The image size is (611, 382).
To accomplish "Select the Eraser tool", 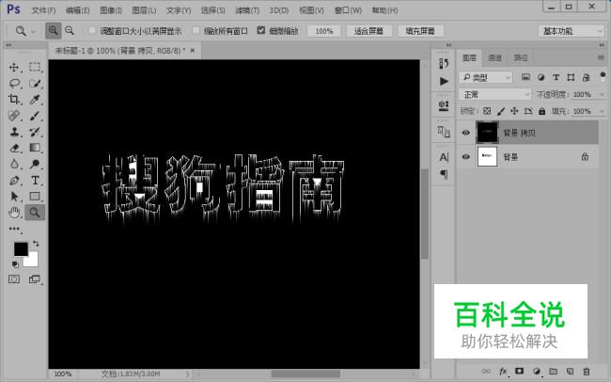I will pos(14,148).
